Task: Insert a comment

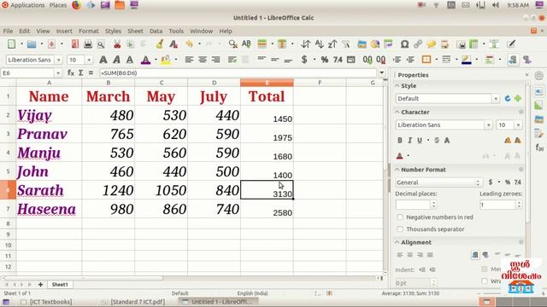Action: point(431,44)
